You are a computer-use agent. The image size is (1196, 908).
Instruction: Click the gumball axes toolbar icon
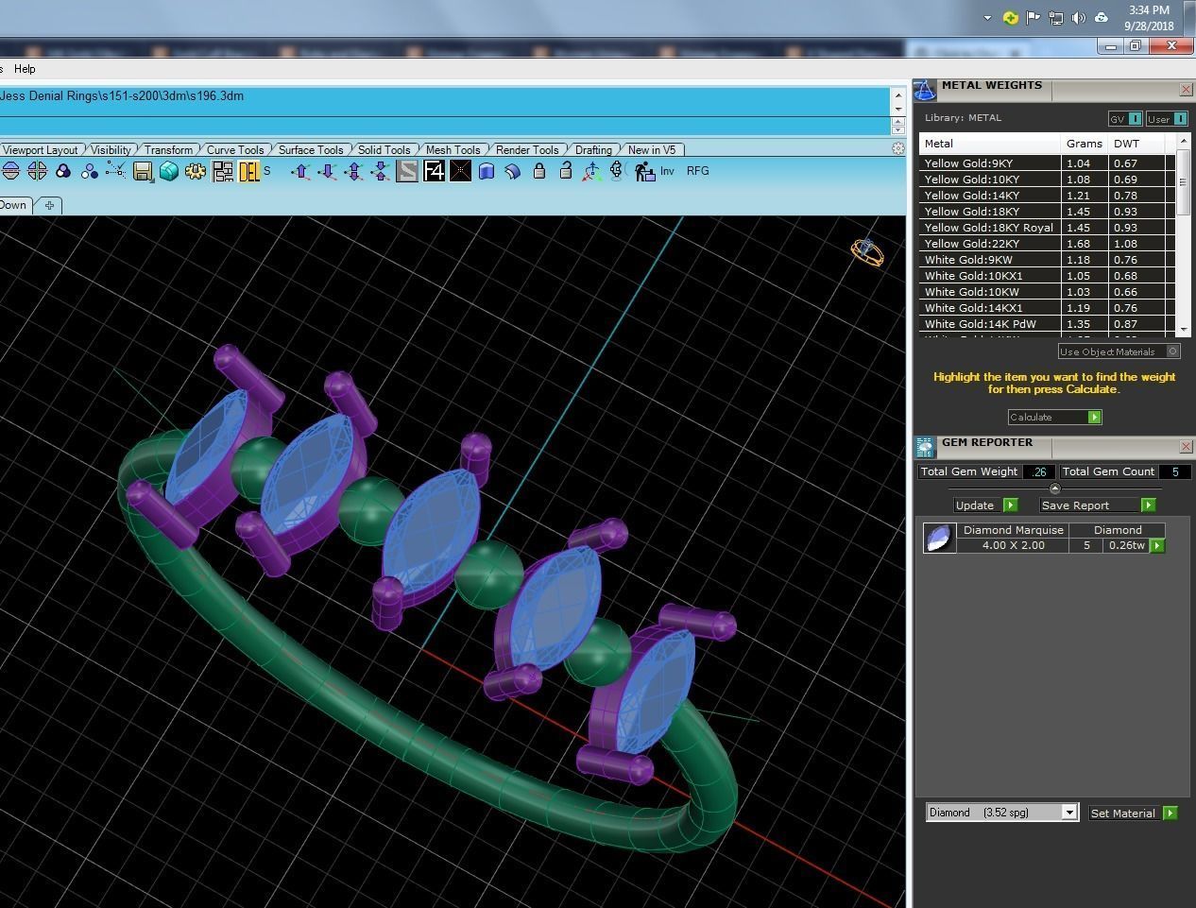tap(591, 171)
